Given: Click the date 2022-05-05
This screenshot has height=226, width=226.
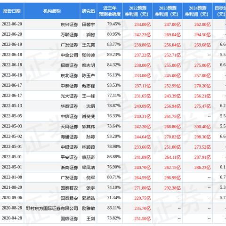Looking at the screenshot, I should pos(12,116).
